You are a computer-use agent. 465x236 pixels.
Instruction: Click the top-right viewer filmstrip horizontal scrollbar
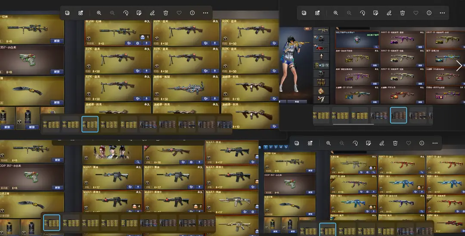point(353,124)
